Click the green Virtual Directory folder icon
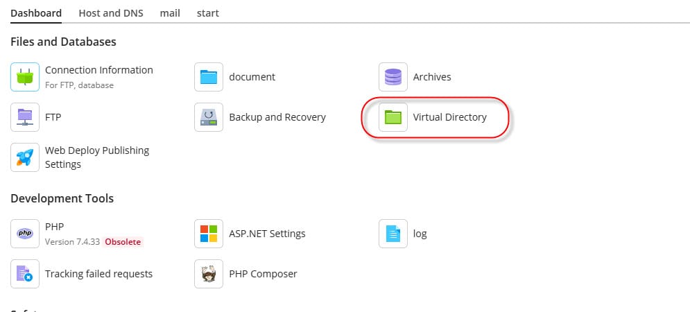The width and height of the screenshot is (690, 312). click(x=393, y=117)
